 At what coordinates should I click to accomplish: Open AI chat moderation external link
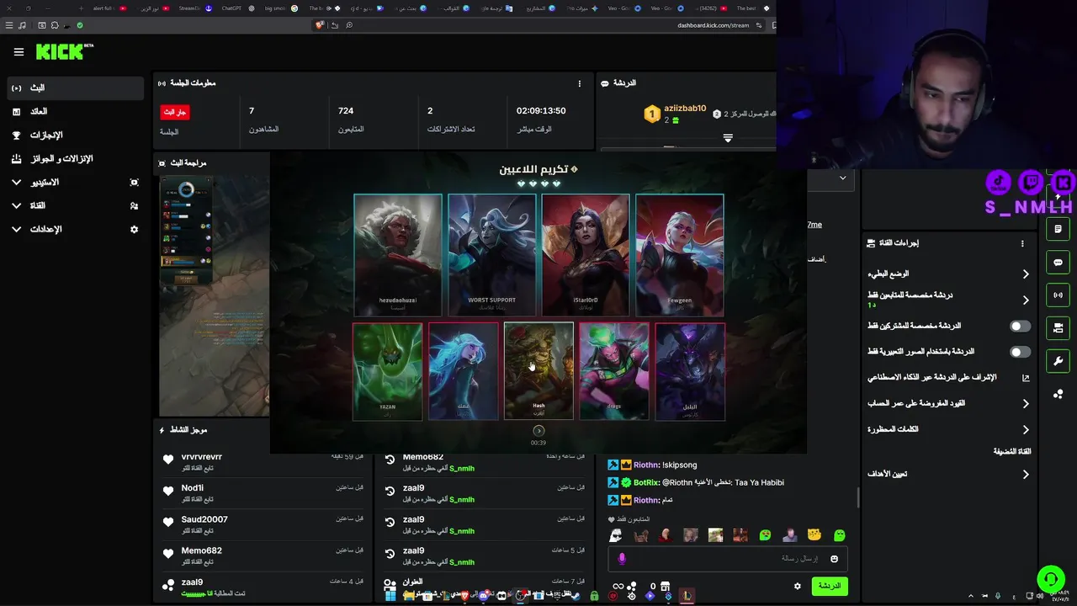(x=1026, y=378)
